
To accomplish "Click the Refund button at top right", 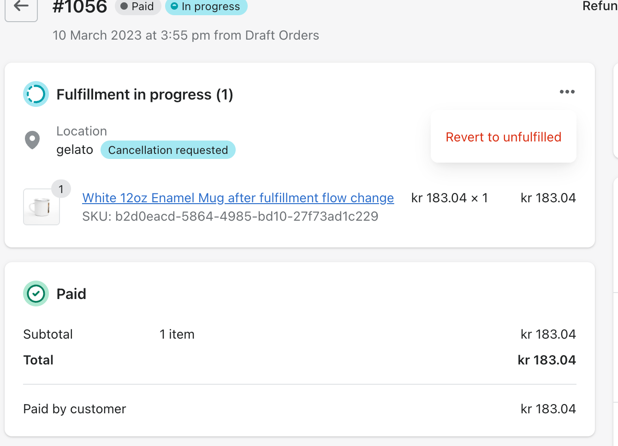I will point(600,6).
